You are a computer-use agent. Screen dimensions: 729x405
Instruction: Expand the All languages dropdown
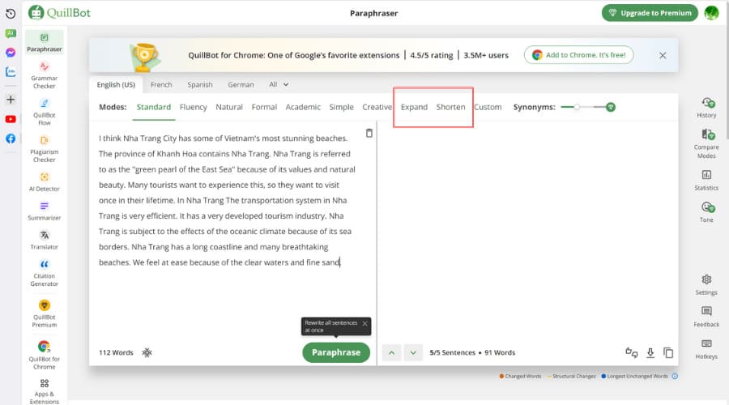[x=279, y=84]
